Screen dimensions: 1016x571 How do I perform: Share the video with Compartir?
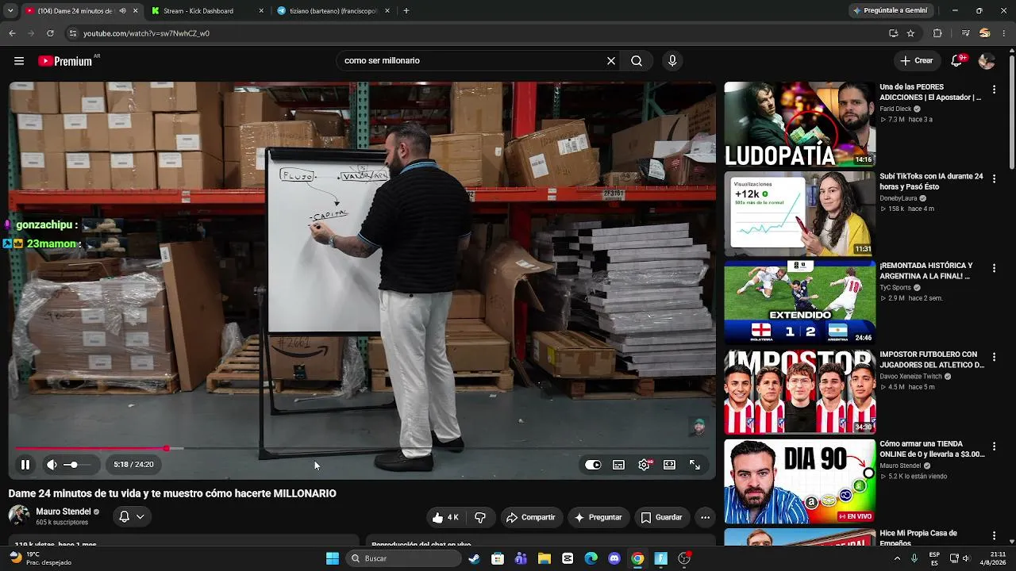point(532,517)
